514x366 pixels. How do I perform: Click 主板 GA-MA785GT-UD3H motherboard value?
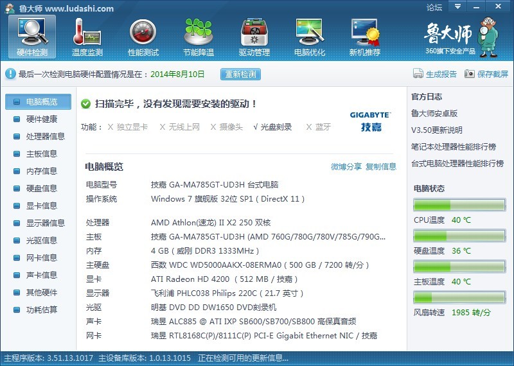(x=268, y=237)
